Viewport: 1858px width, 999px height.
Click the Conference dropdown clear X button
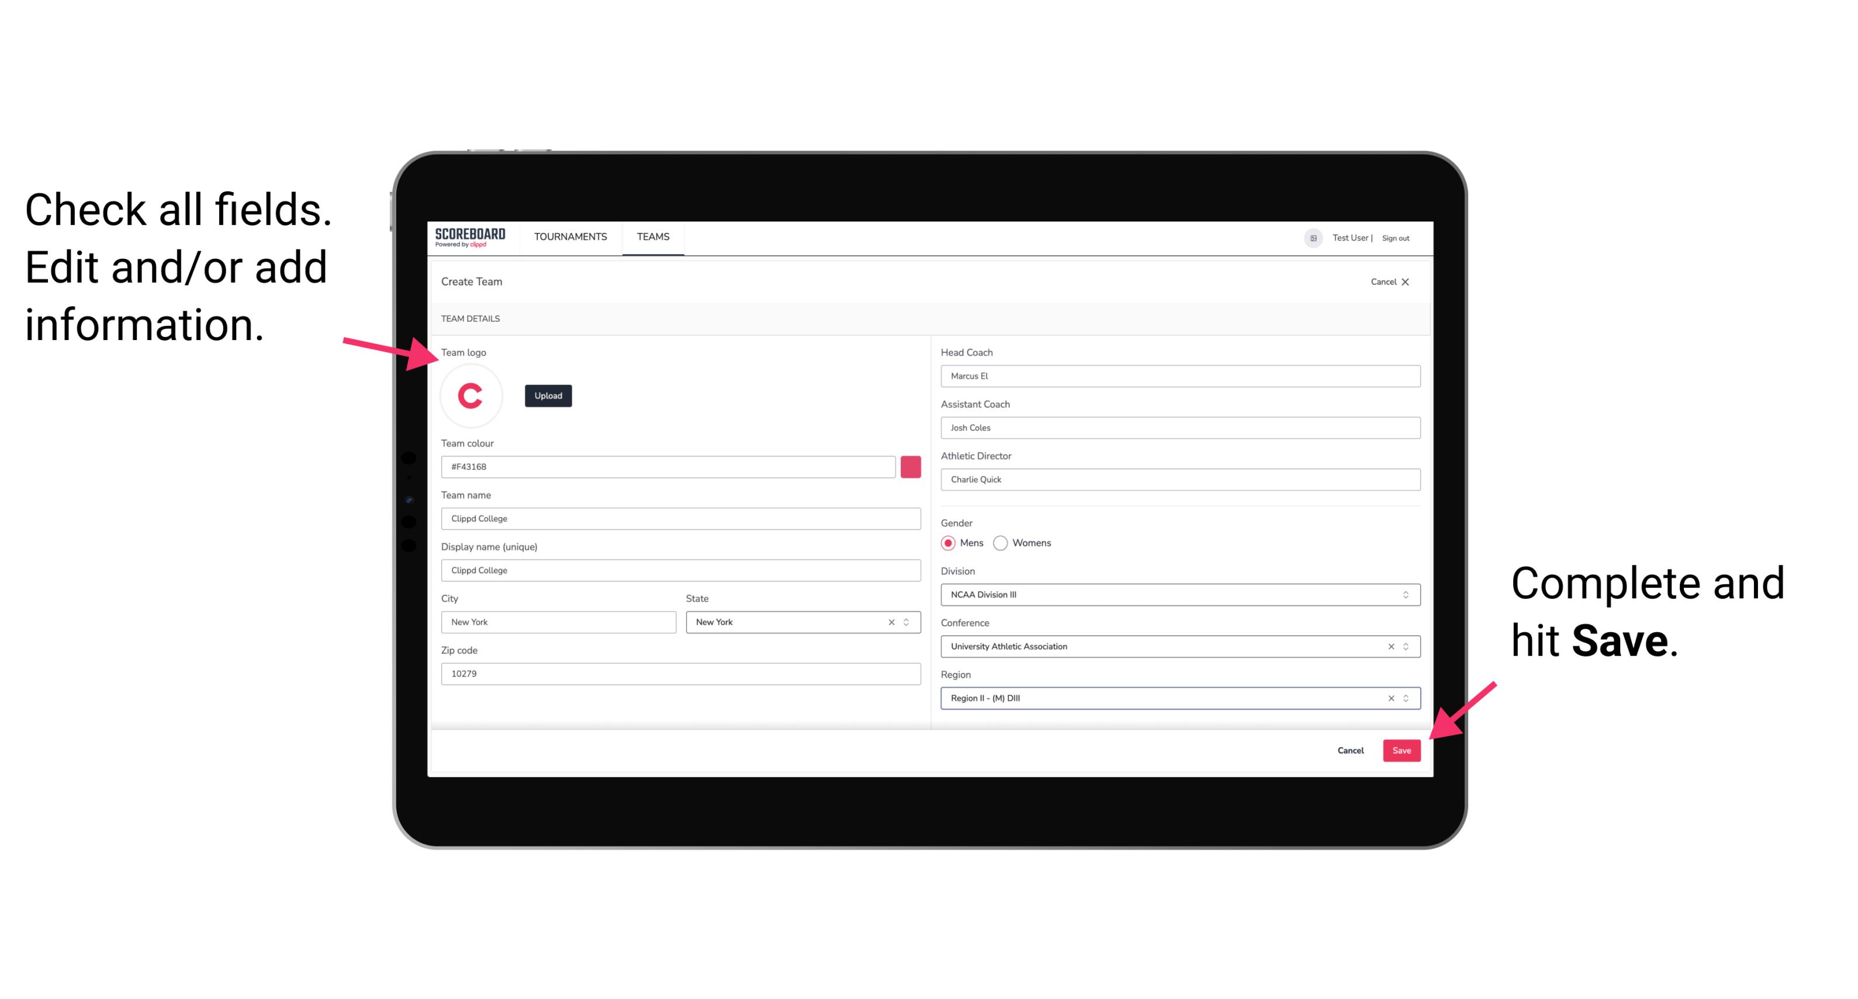1388,646
